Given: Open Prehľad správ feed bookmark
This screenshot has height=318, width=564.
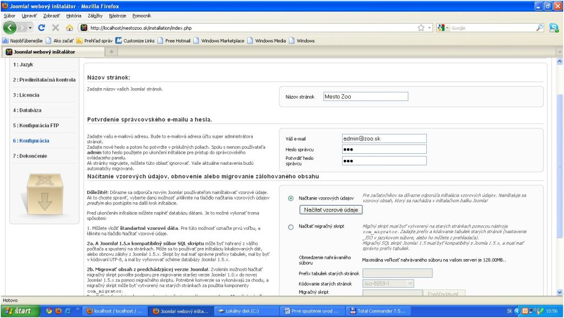Looking at the screenshot, I should point(94,41).
